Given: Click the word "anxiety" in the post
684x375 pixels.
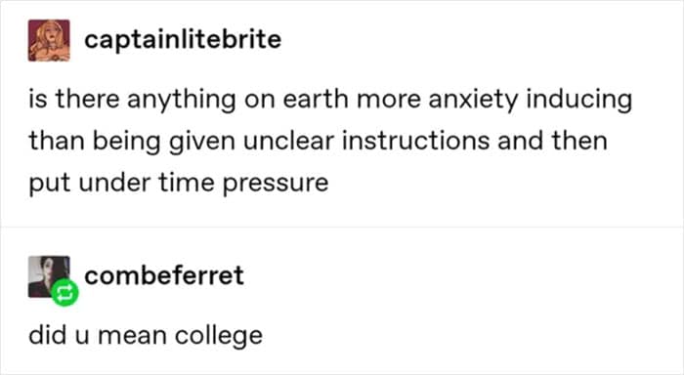Looking at the screenshot, I should (473, 100).
